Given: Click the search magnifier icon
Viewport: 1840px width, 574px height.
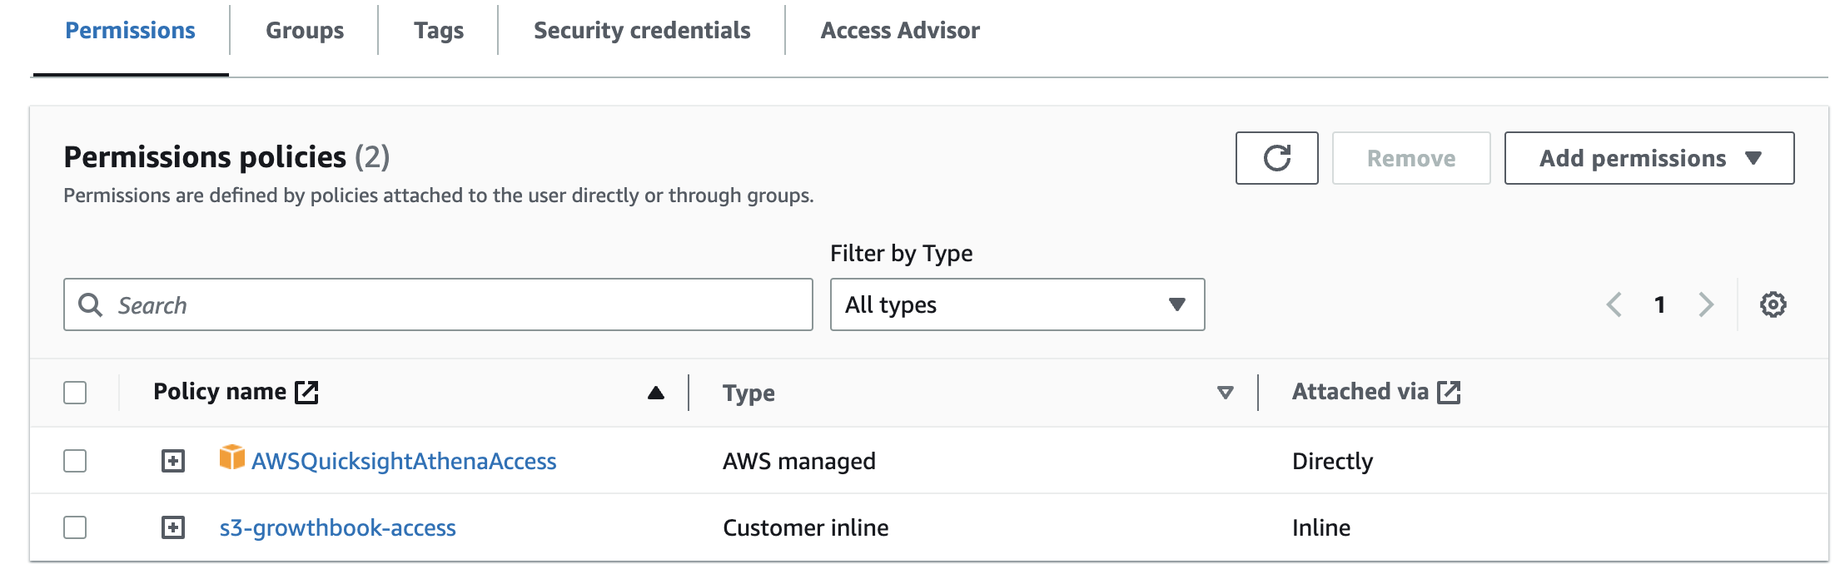Looking at the screenshot, I should (x=90, y=304).
